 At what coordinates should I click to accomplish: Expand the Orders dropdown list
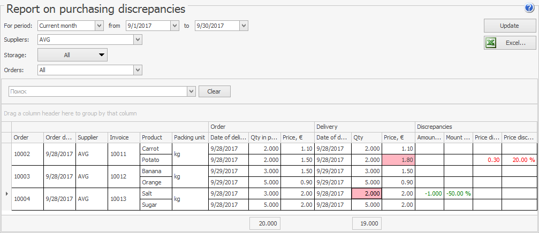coord(138,69)
